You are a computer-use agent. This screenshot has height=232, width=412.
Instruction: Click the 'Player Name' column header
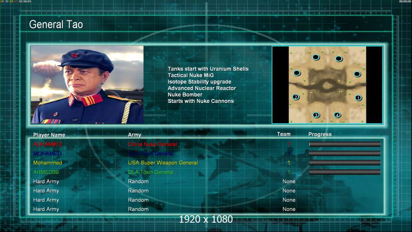[49, 135]
